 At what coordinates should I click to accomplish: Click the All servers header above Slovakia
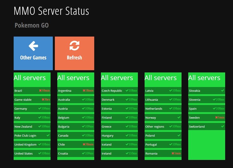pyautogui.click(x=204, y=78)
